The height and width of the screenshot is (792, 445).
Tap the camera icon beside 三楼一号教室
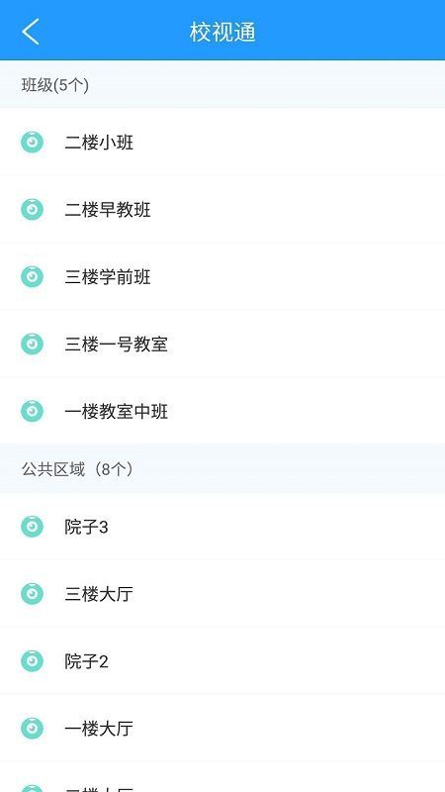point(32,344)
